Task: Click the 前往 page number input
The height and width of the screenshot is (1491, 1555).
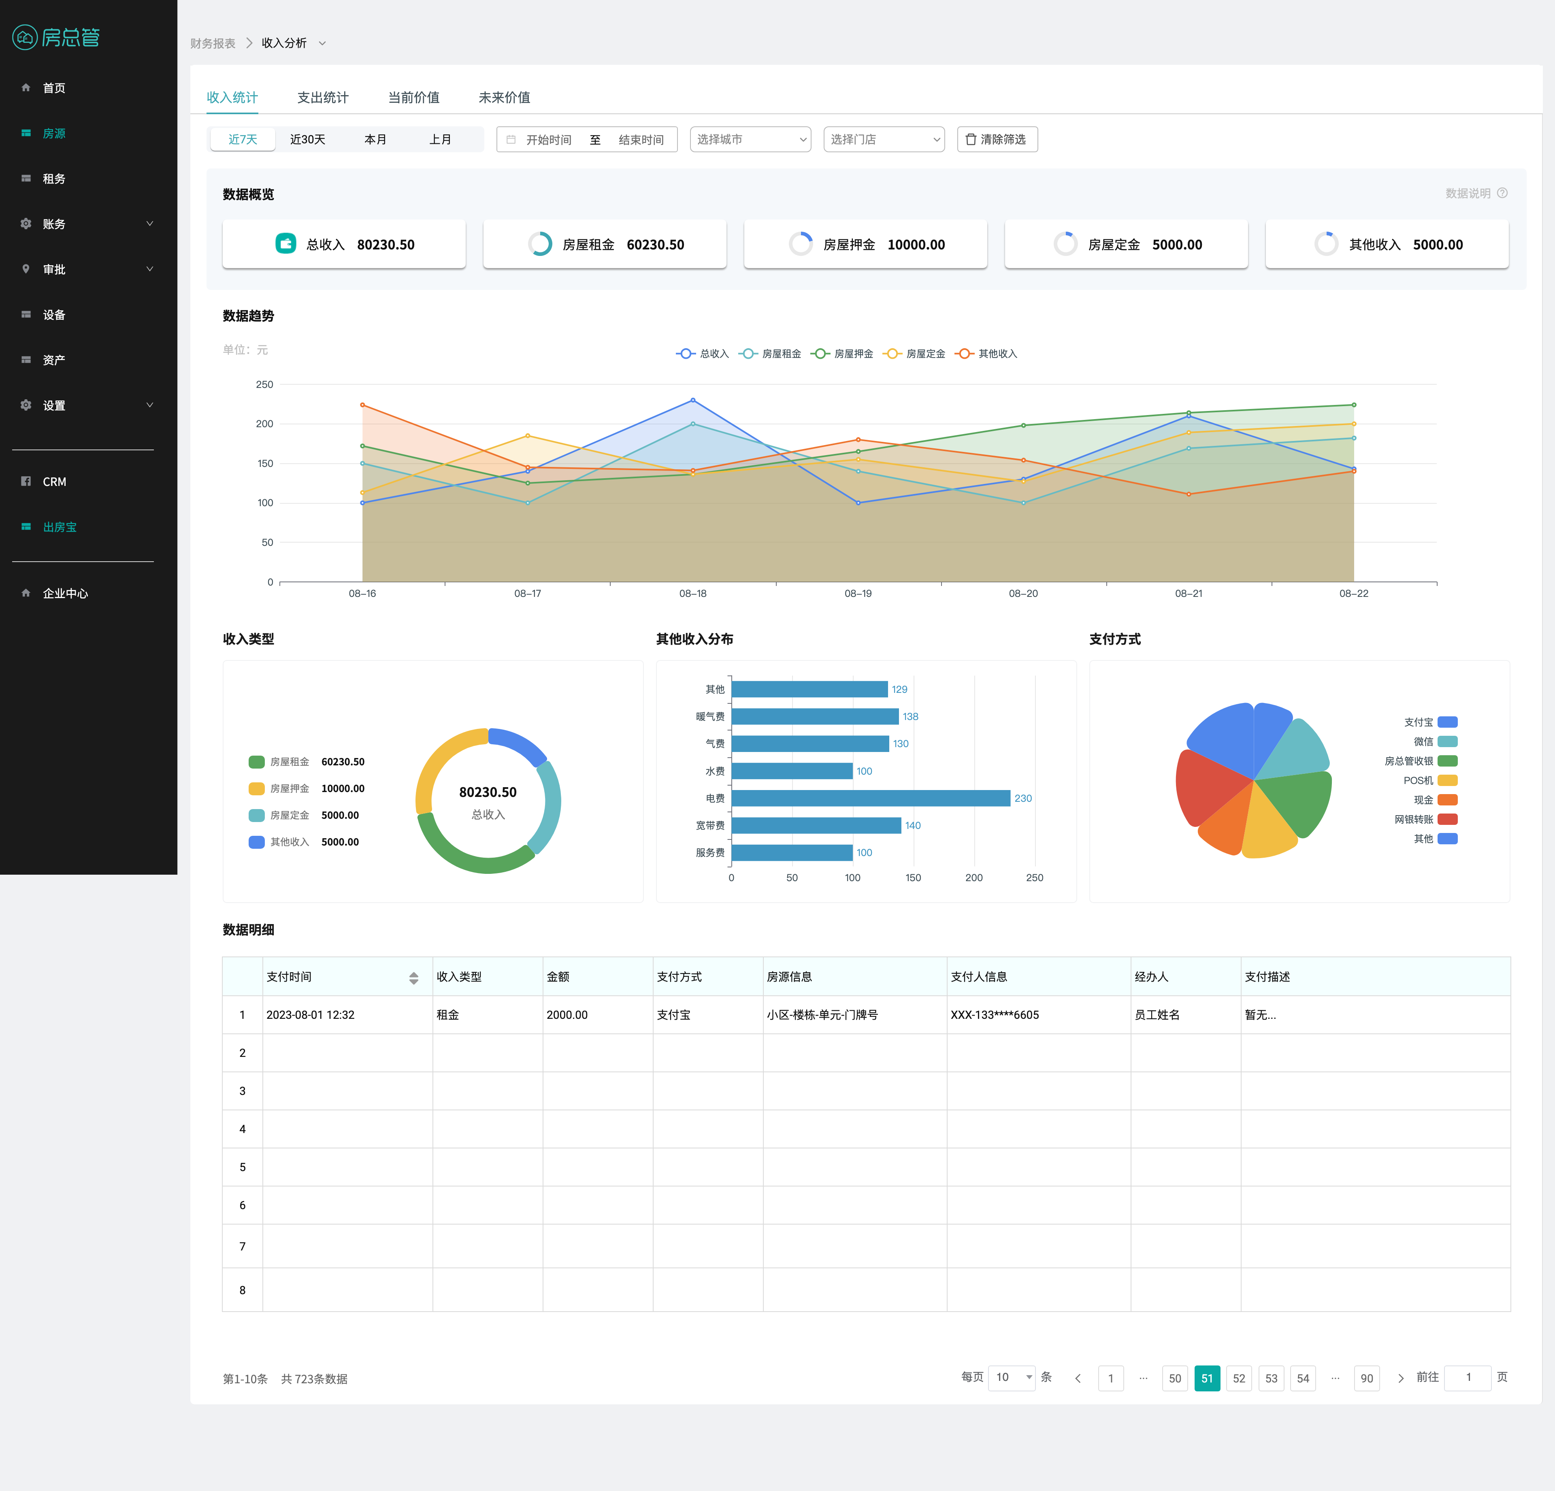Action: coord(1468,1378)
